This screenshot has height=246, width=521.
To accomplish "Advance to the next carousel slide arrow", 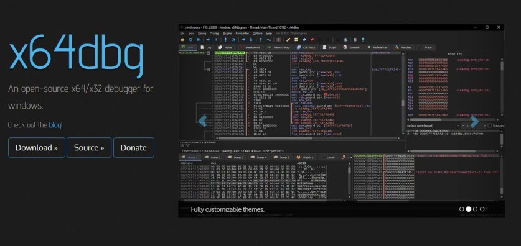I will click(474, 121).
